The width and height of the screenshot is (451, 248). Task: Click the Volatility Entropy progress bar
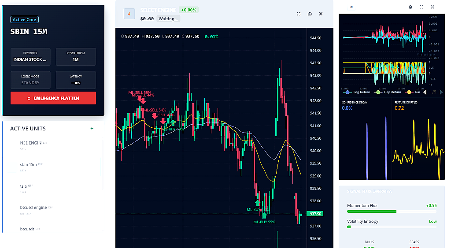click(392, 227)
